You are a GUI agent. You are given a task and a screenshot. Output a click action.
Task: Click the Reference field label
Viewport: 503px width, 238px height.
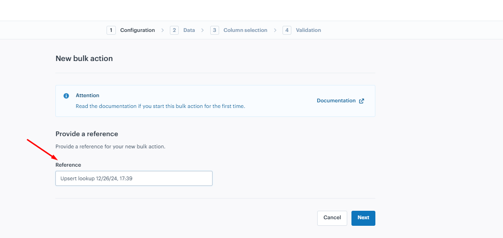point(69,165)
